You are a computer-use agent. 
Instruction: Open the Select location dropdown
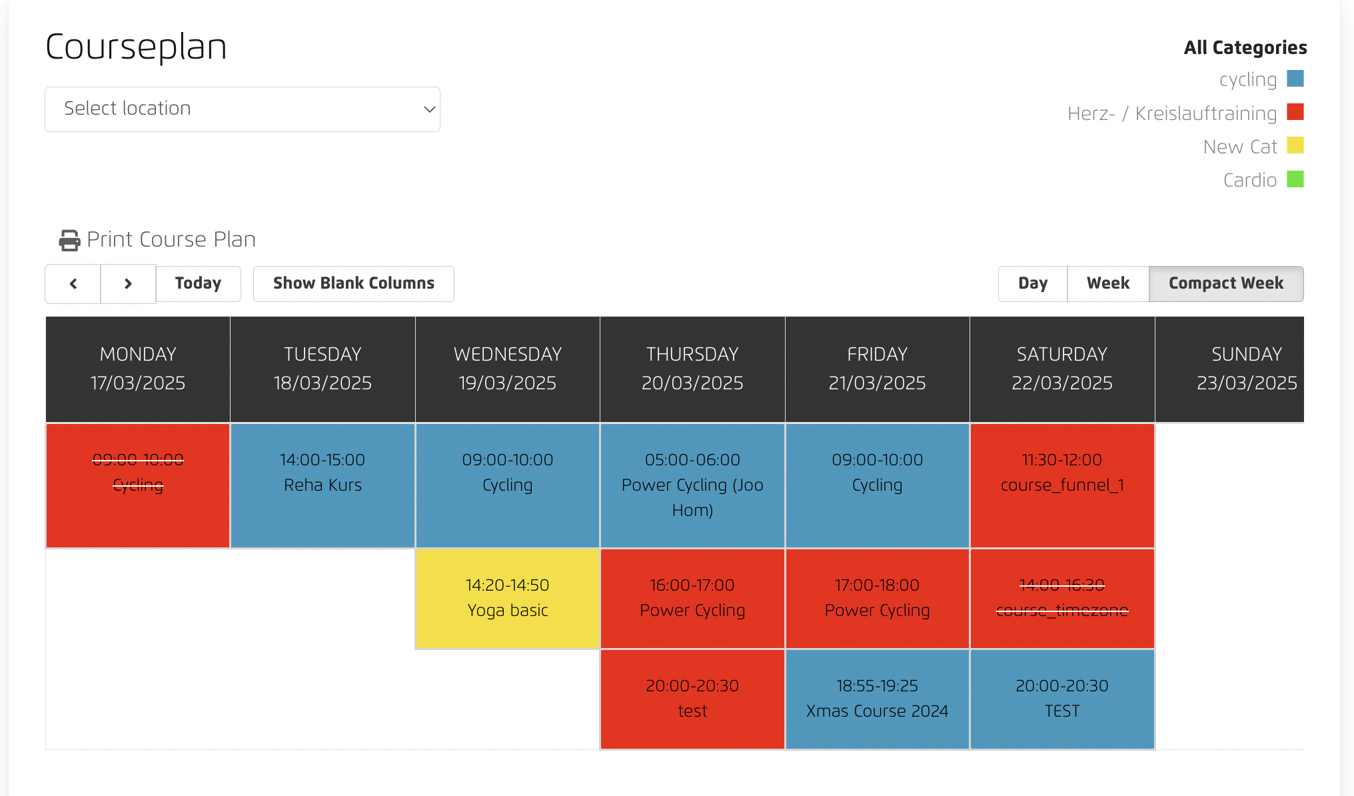click(243, 109)
